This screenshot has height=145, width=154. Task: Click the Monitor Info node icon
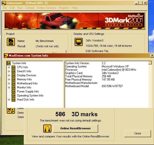[14, 87]
